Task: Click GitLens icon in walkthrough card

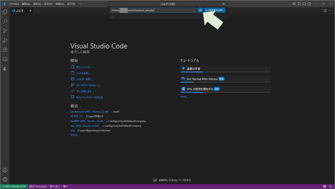Action: tap(183, 79)
